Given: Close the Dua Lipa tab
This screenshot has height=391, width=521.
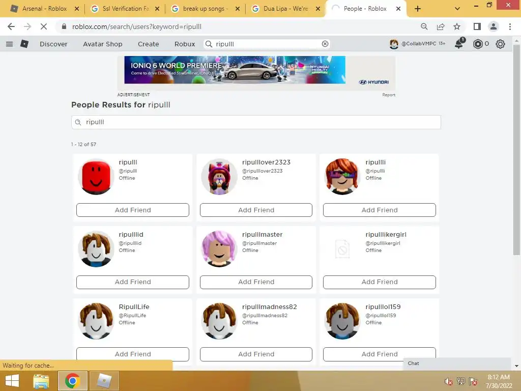Looking at the screenshot, I should tap(318, 9).
